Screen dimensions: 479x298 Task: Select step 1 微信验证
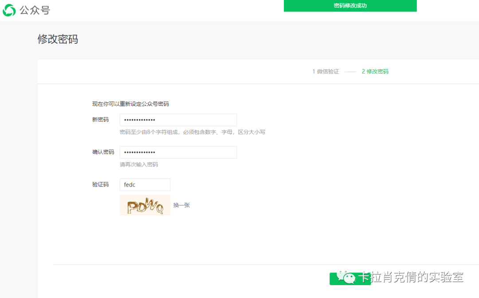tap(326, 71)
